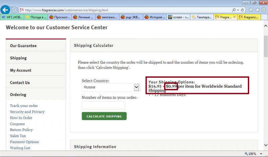Click the browser Forward arrow button

pos(14,10)
